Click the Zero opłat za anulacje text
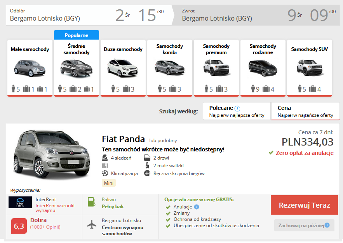This screenshot has width=343, height=243. pos(305,153)
